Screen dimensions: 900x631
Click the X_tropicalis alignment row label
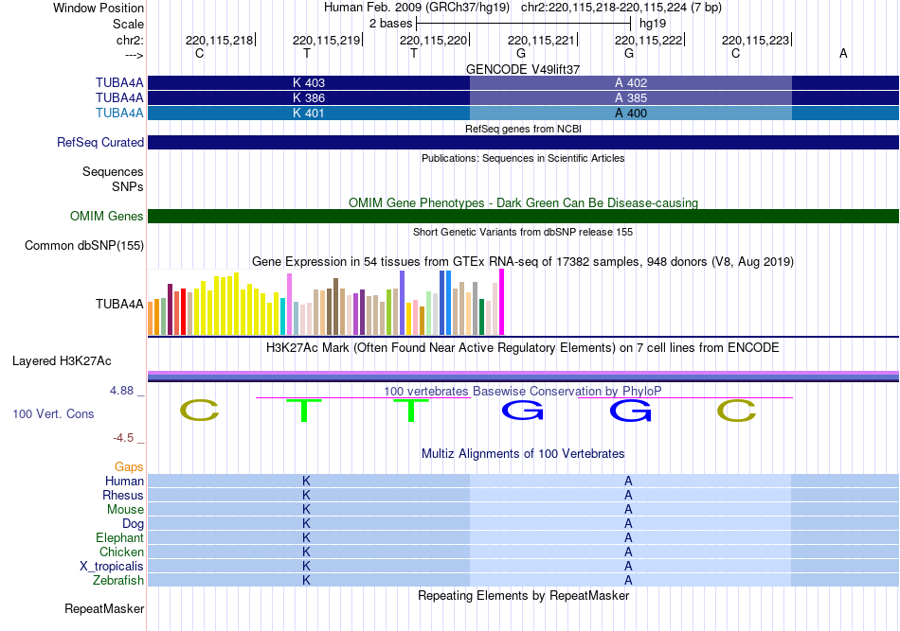pos(112,567)
